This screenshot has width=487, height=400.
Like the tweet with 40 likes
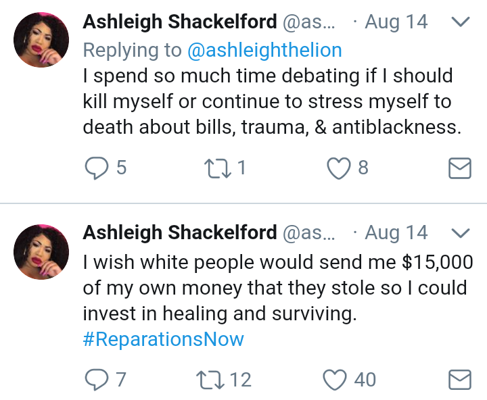(x=335, y=379)
